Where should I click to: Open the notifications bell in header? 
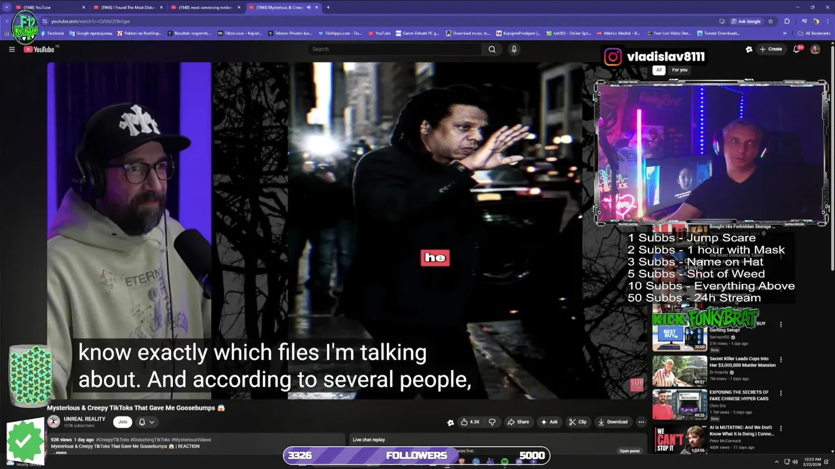797,49
